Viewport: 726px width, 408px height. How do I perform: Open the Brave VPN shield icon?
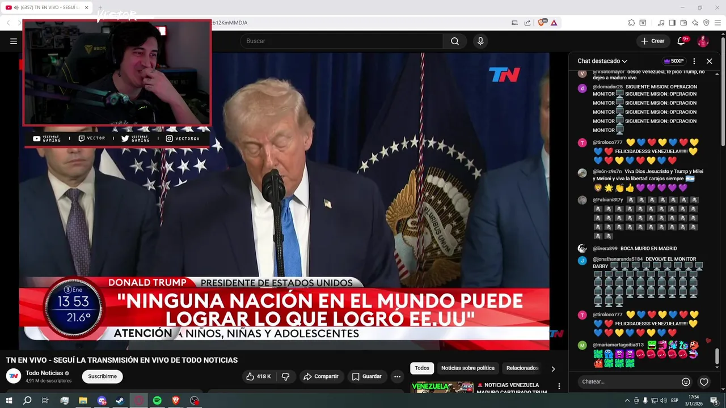pos(706,23)
